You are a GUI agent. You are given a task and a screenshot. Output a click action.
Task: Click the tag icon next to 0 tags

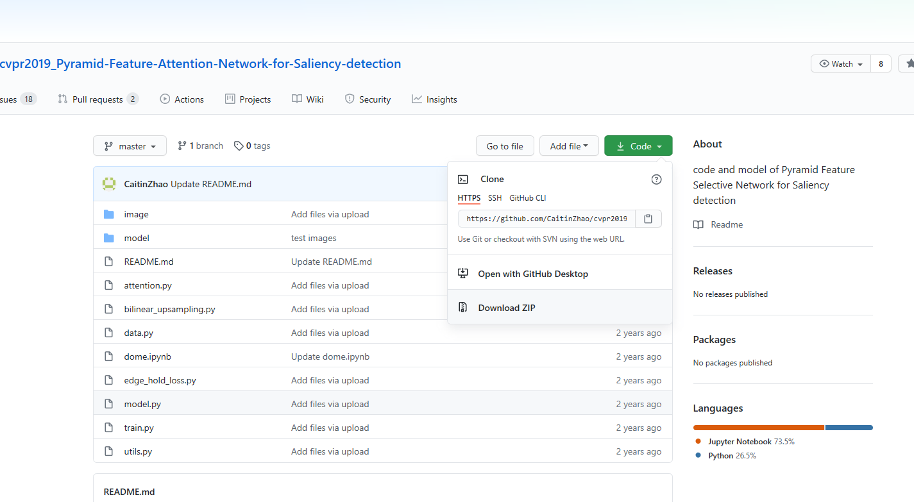tap(239, 146)
